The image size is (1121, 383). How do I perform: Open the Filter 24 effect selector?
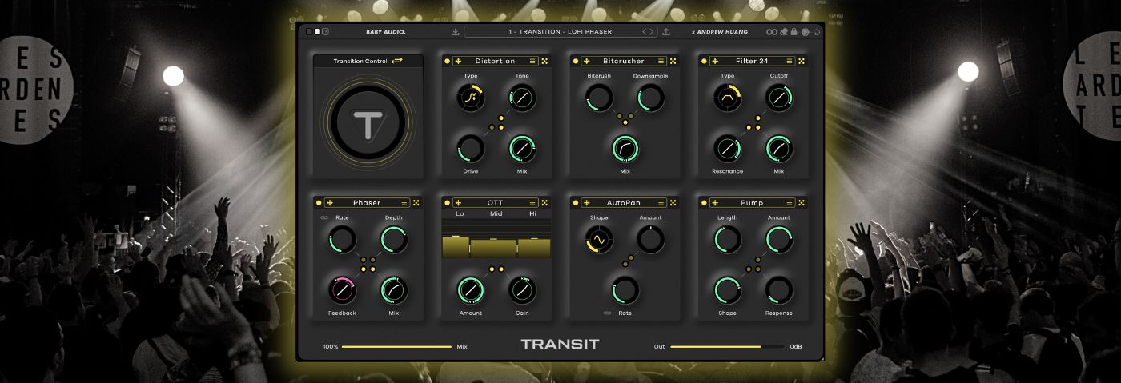point(752,61)
